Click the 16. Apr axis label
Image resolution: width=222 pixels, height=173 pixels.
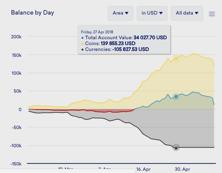click(x=143, y=169)
